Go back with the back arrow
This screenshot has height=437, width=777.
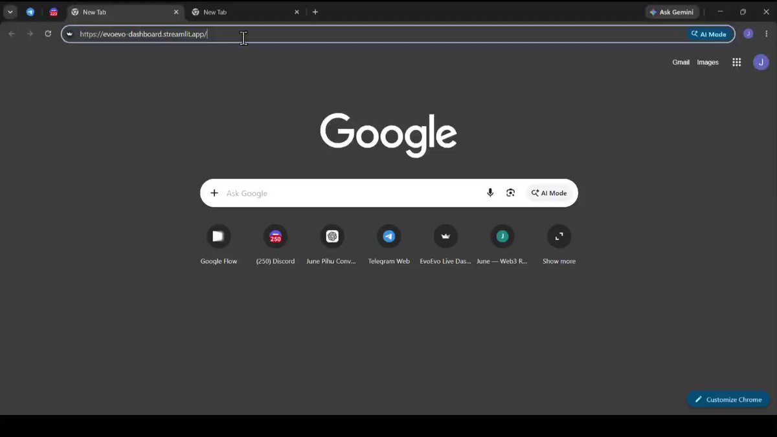point(12,34)
